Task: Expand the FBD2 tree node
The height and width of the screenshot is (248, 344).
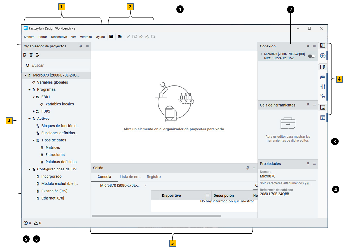Action: (x=34, y=111)
